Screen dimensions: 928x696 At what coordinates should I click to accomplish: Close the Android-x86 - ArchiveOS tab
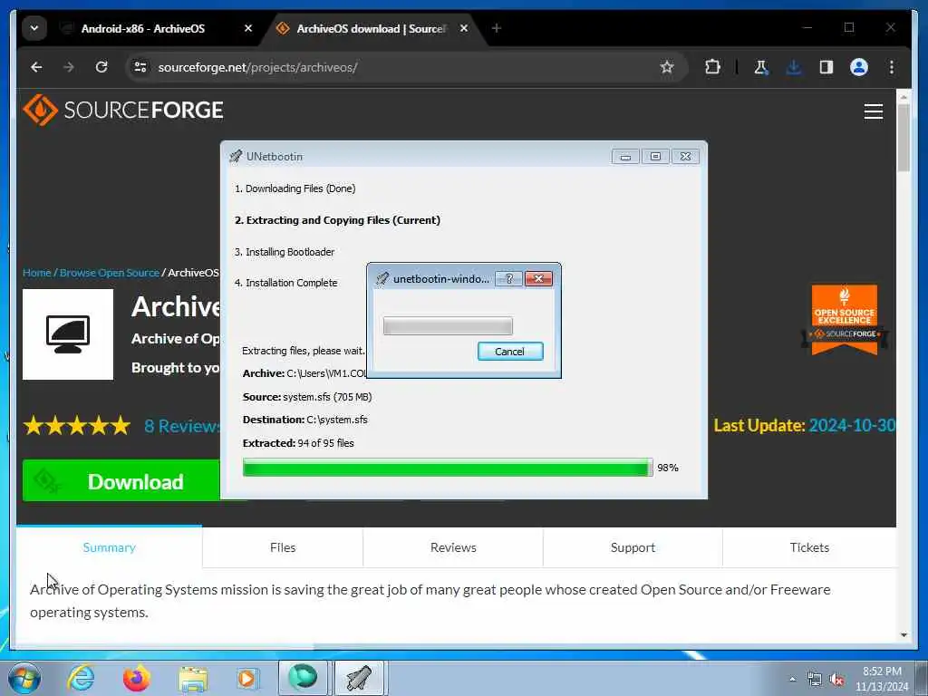pos(248,28)
